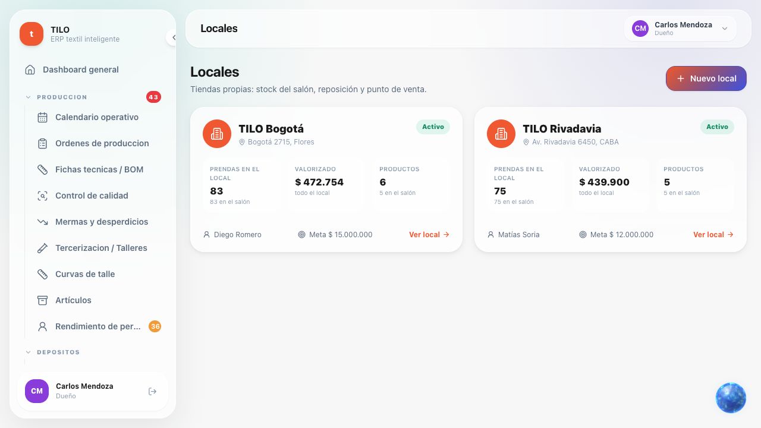Click the Activo badge on TILO Rivadavia
Image resolution: width=761 pixels, height=428 pixels.
pyautogui.click(x=718, y=127)
